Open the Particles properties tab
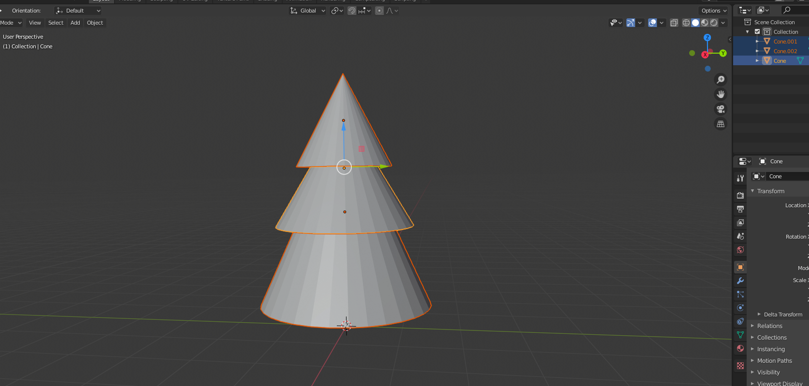Screen dimensions: 809x386 click(x=740, y=294)
